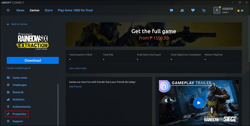Image resolution: width=250 pixels, height=126 pixels.
Task: Click the Level 1 profile text
Action: pos(225,12)
